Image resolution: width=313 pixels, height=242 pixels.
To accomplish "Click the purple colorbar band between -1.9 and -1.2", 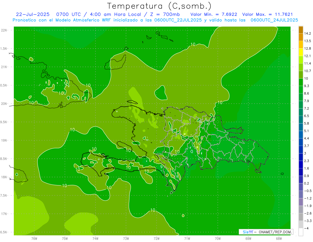I will pyautogui.click(x=301, y=202).
